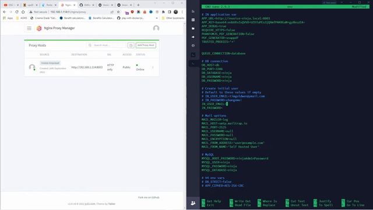Open the Apps bookmarks shortcut
This screenshot has width=373, height=210.
click(x=8, y=18)
